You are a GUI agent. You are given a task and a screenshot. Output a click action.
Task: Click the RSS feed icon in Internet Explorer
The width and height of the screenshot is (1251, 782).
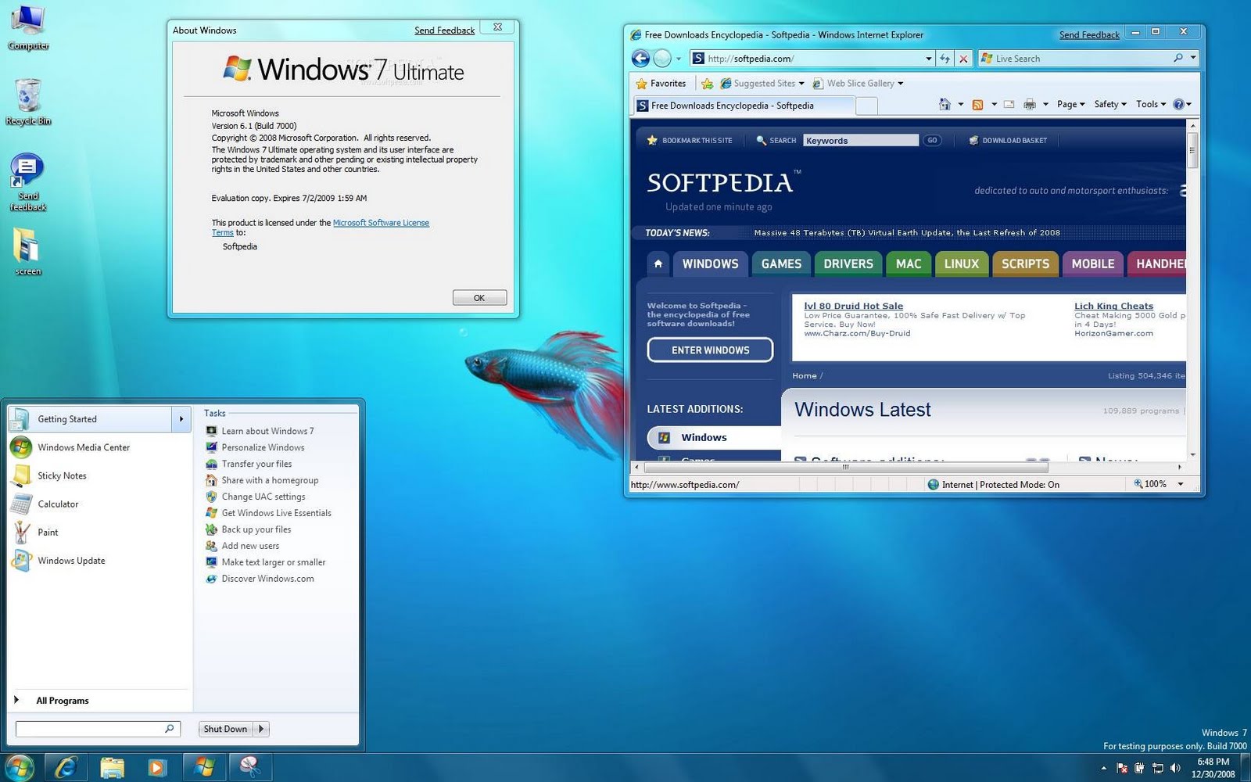coord(978,103)
